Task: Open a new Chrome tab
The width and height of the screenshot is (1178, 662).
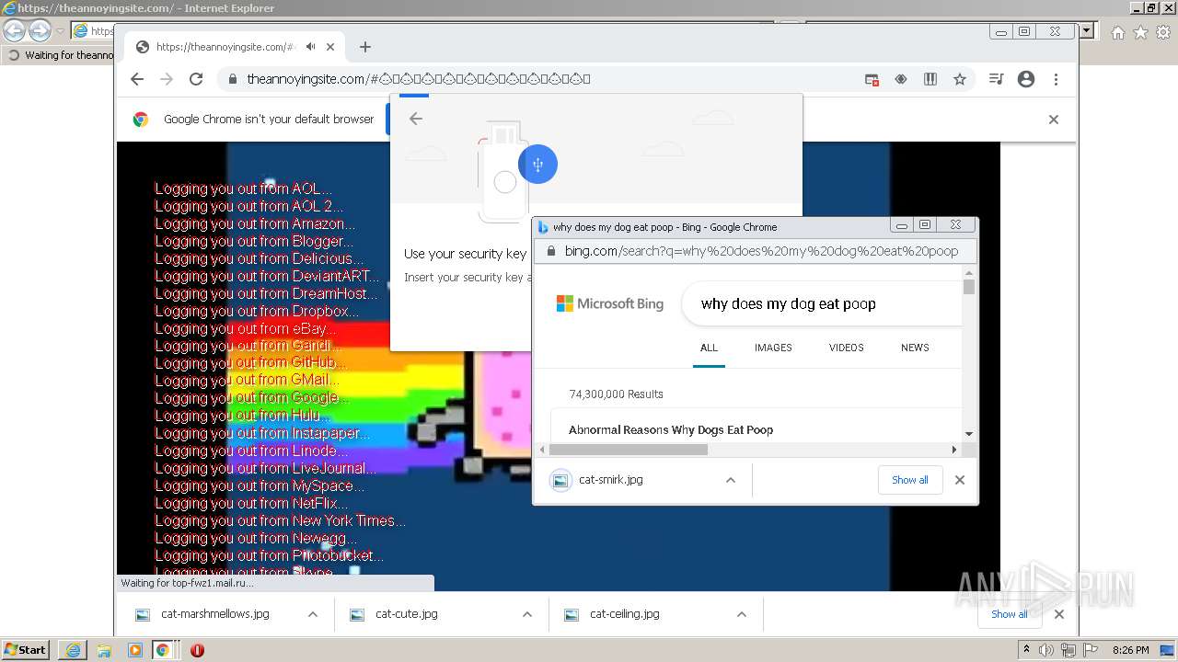Action: pos(365,47)
